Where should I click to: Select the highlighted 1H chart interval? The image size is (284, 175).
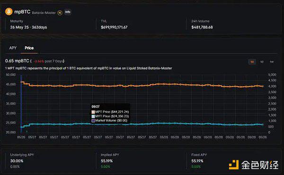[252, 62]
